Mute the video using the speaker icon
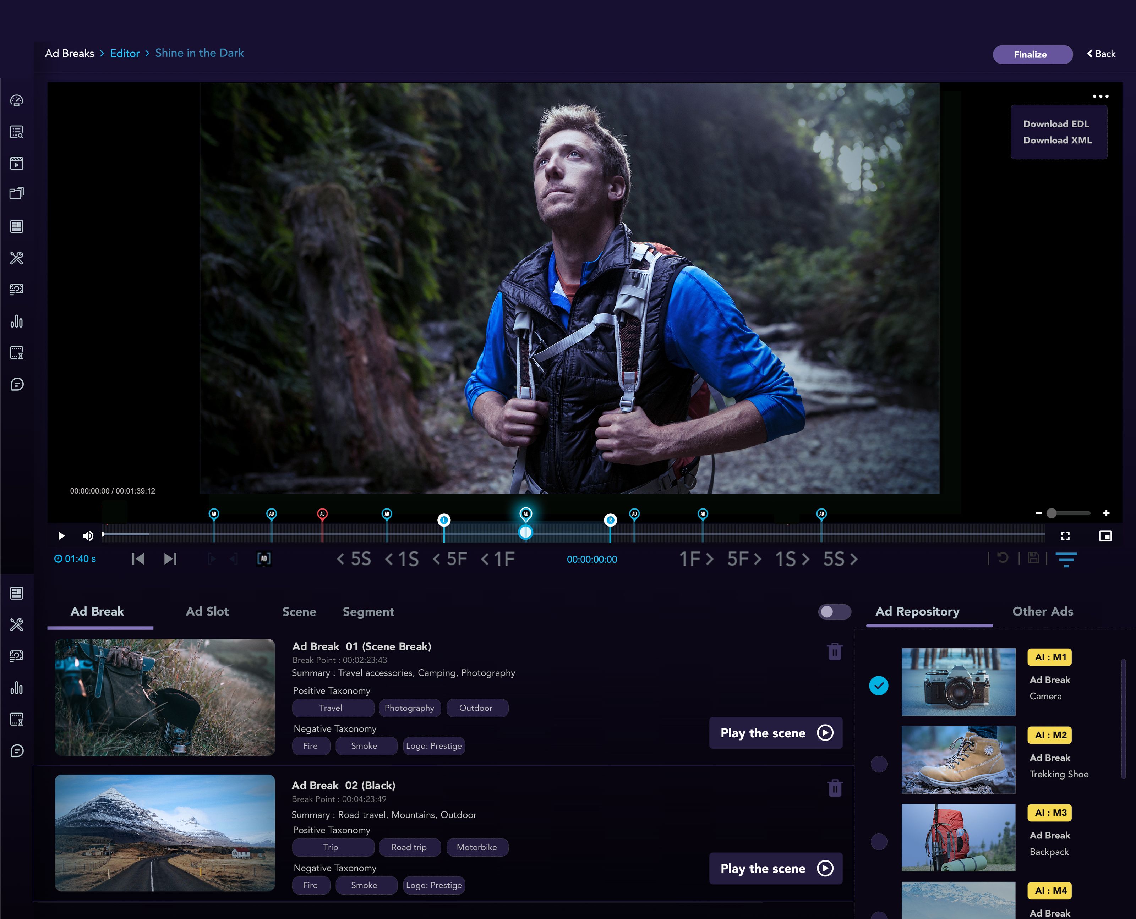1136x919 pixels. click(88, 536)
